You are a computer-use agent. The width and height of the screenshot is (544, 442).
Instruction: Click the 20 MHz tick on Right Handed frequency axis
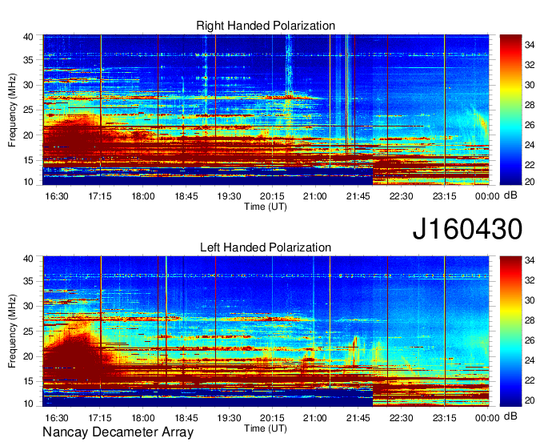[x=28, y=135]
